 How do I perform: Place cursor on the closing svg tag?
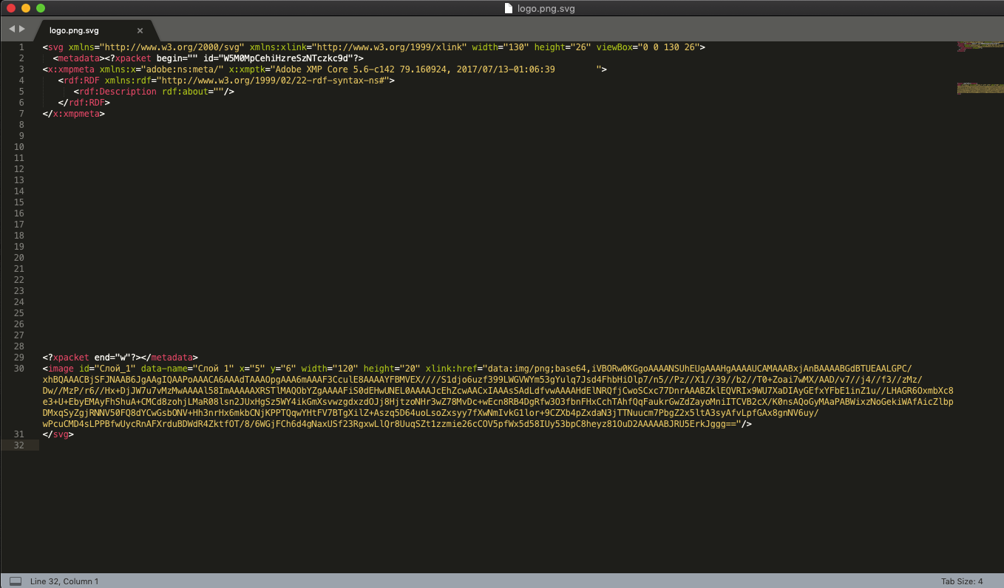tap(61, 434)
